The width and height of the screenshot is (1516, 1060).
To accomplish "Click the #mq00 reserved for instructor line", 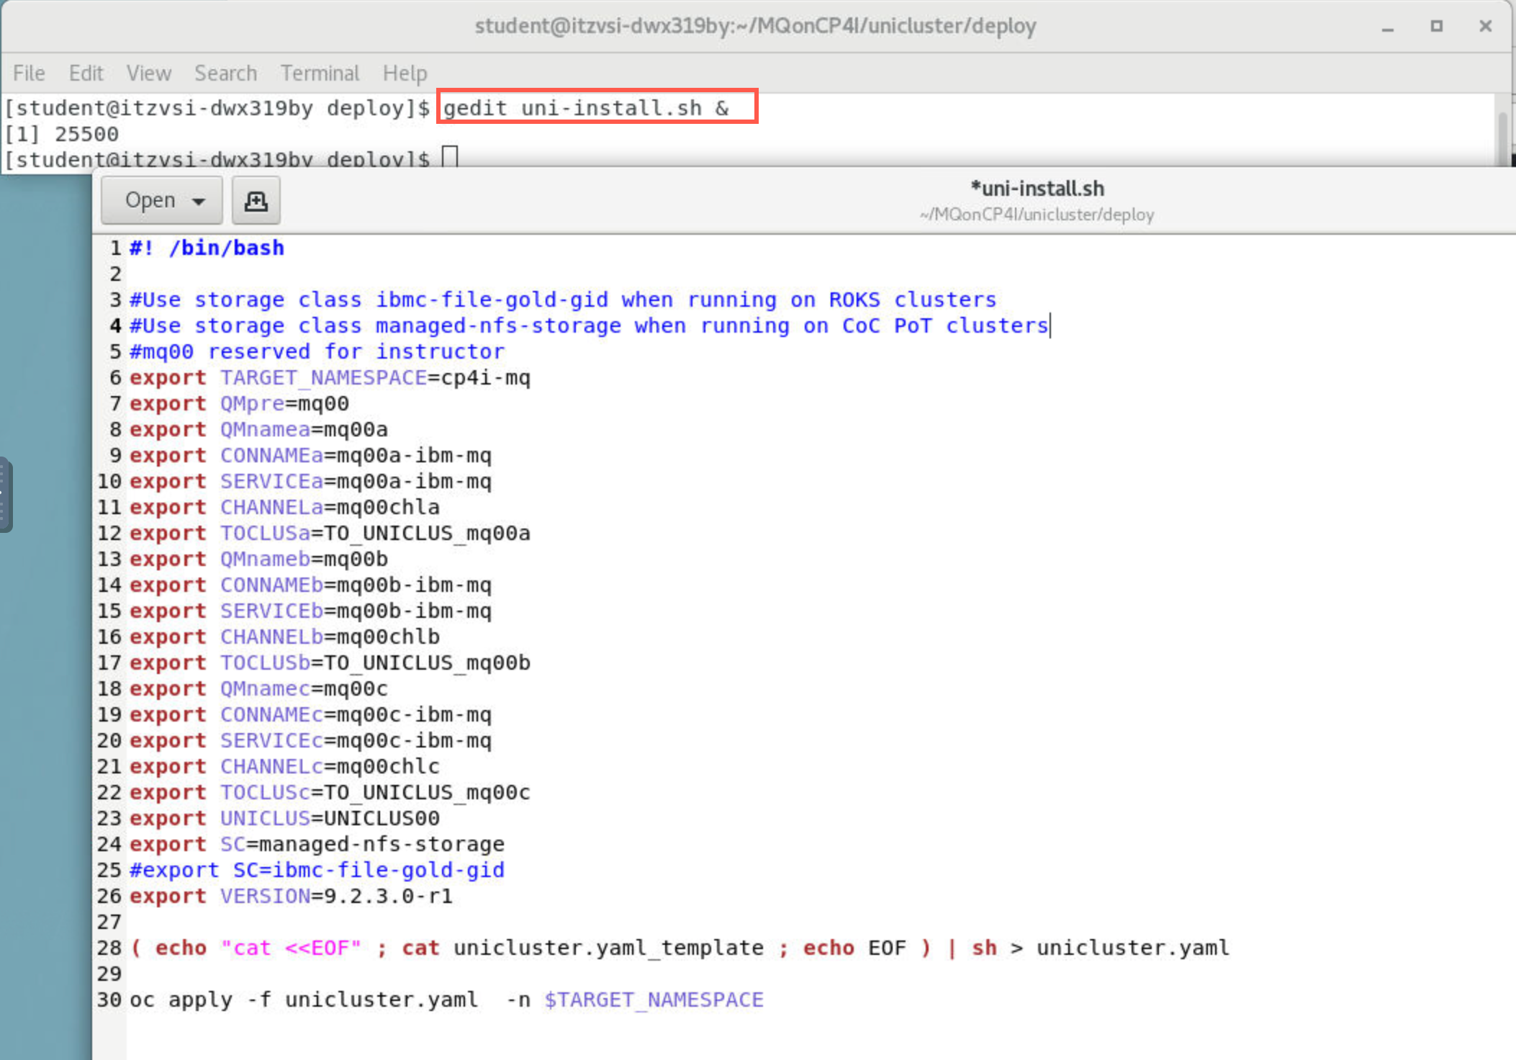I will (x=317, y=351).
